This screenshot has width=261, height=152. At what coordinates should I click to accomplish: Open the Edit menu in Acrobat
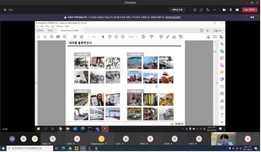coord(42,26)
